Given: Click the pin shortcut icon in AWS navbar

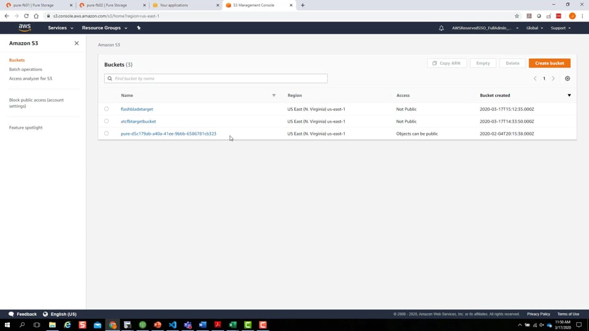Looking at the screenshot, I should [x=139, y=28].
